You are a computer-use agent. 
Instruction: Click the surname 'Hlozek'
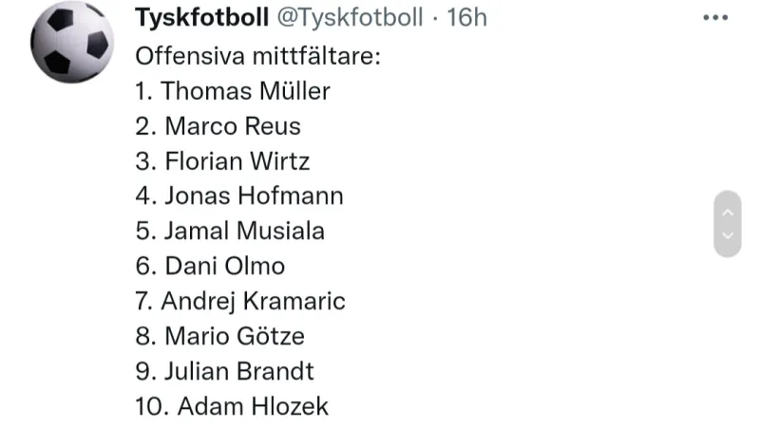(290, 406)
